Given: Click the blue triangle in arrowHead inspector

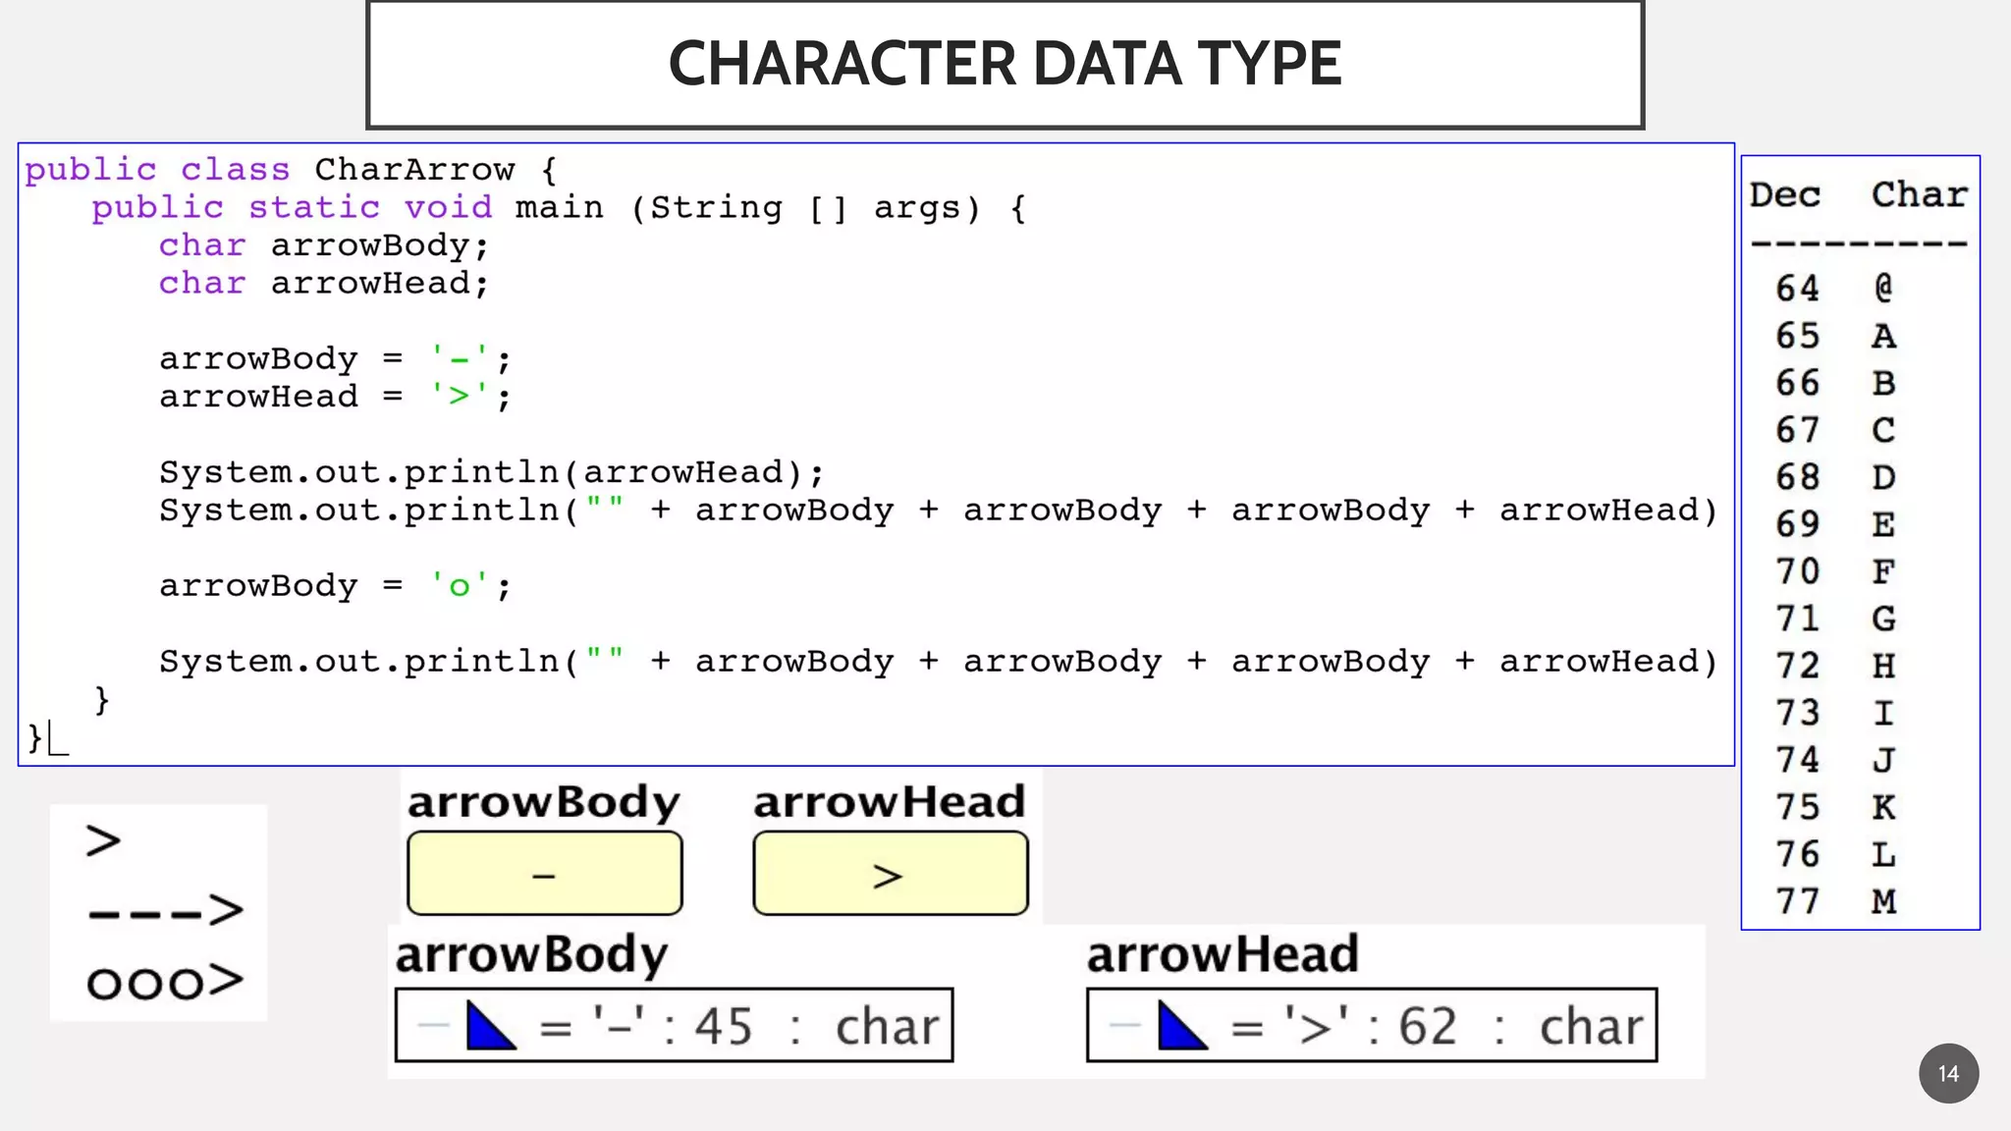Looking at the screenshot, I should 1182,1026.
